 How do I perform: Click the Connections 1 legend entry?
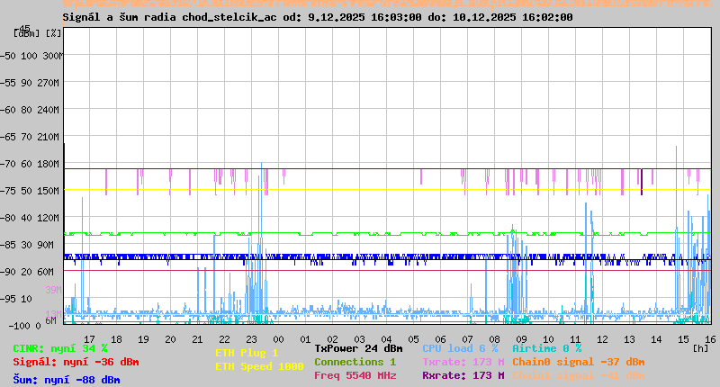tap(355, 362)
